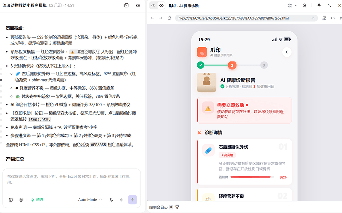The height and width of the screenshot is (213, 342).
Task: Go forward in the preview browser
Action: [x=161, y=18]
